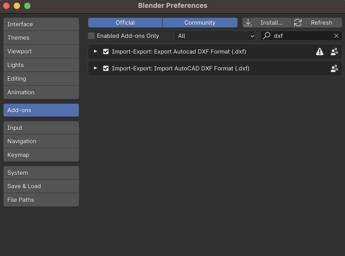Expand the Export Autocad DXF Format details
The image size is (345, 256).
[96, 51]
